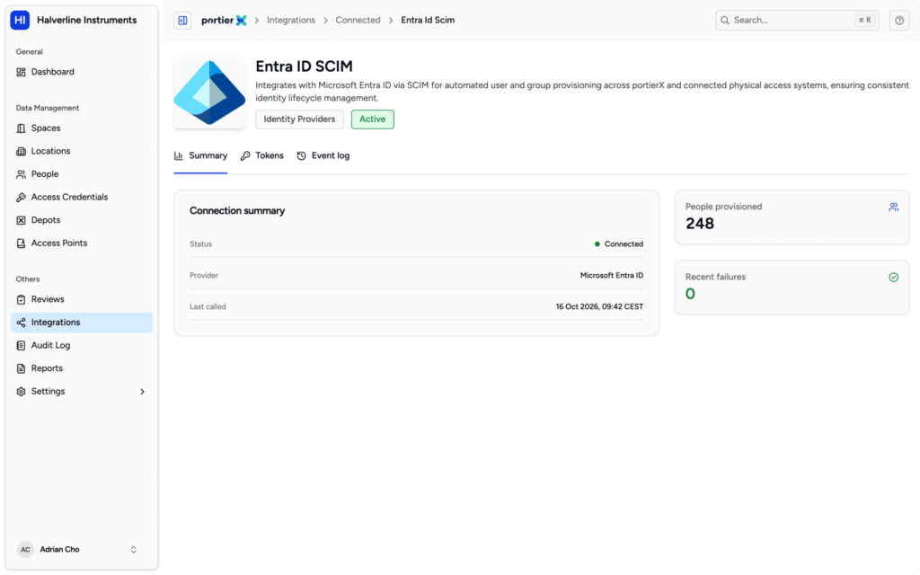The height and width of the screenshot is (575, 920).
Task: Select Integrations in the sidebar
Action: [x=82, y=323]
